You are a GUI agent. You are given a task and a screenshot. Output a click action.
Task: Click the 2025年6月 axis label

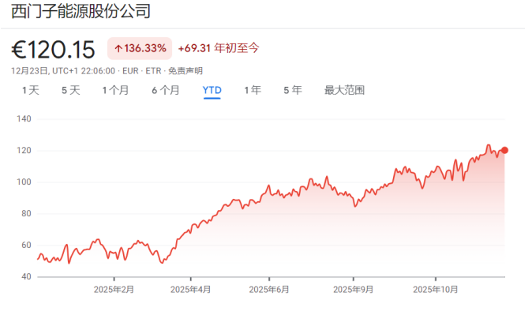click(269, 290)
